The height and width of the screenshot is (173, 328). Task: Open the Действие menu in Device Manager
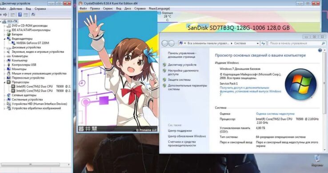point(16,9)
